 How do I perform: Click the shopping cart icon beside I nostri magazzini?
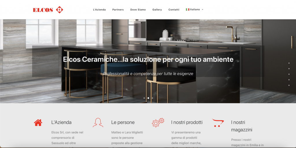pos(218,123)
